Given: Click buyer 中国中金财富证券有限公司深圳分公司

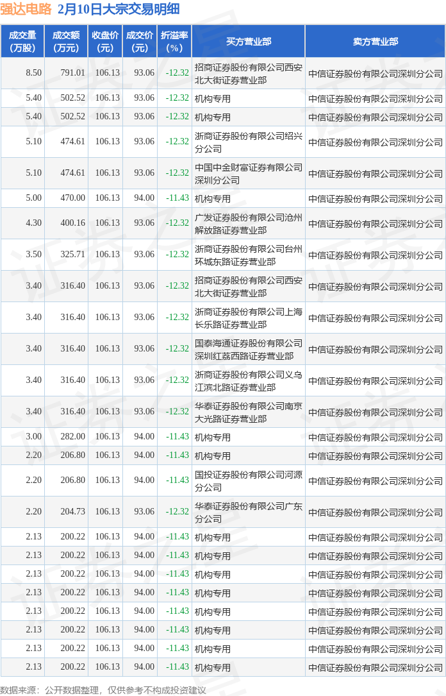Looking at the screenshot, I should click(x=248, y=173).
